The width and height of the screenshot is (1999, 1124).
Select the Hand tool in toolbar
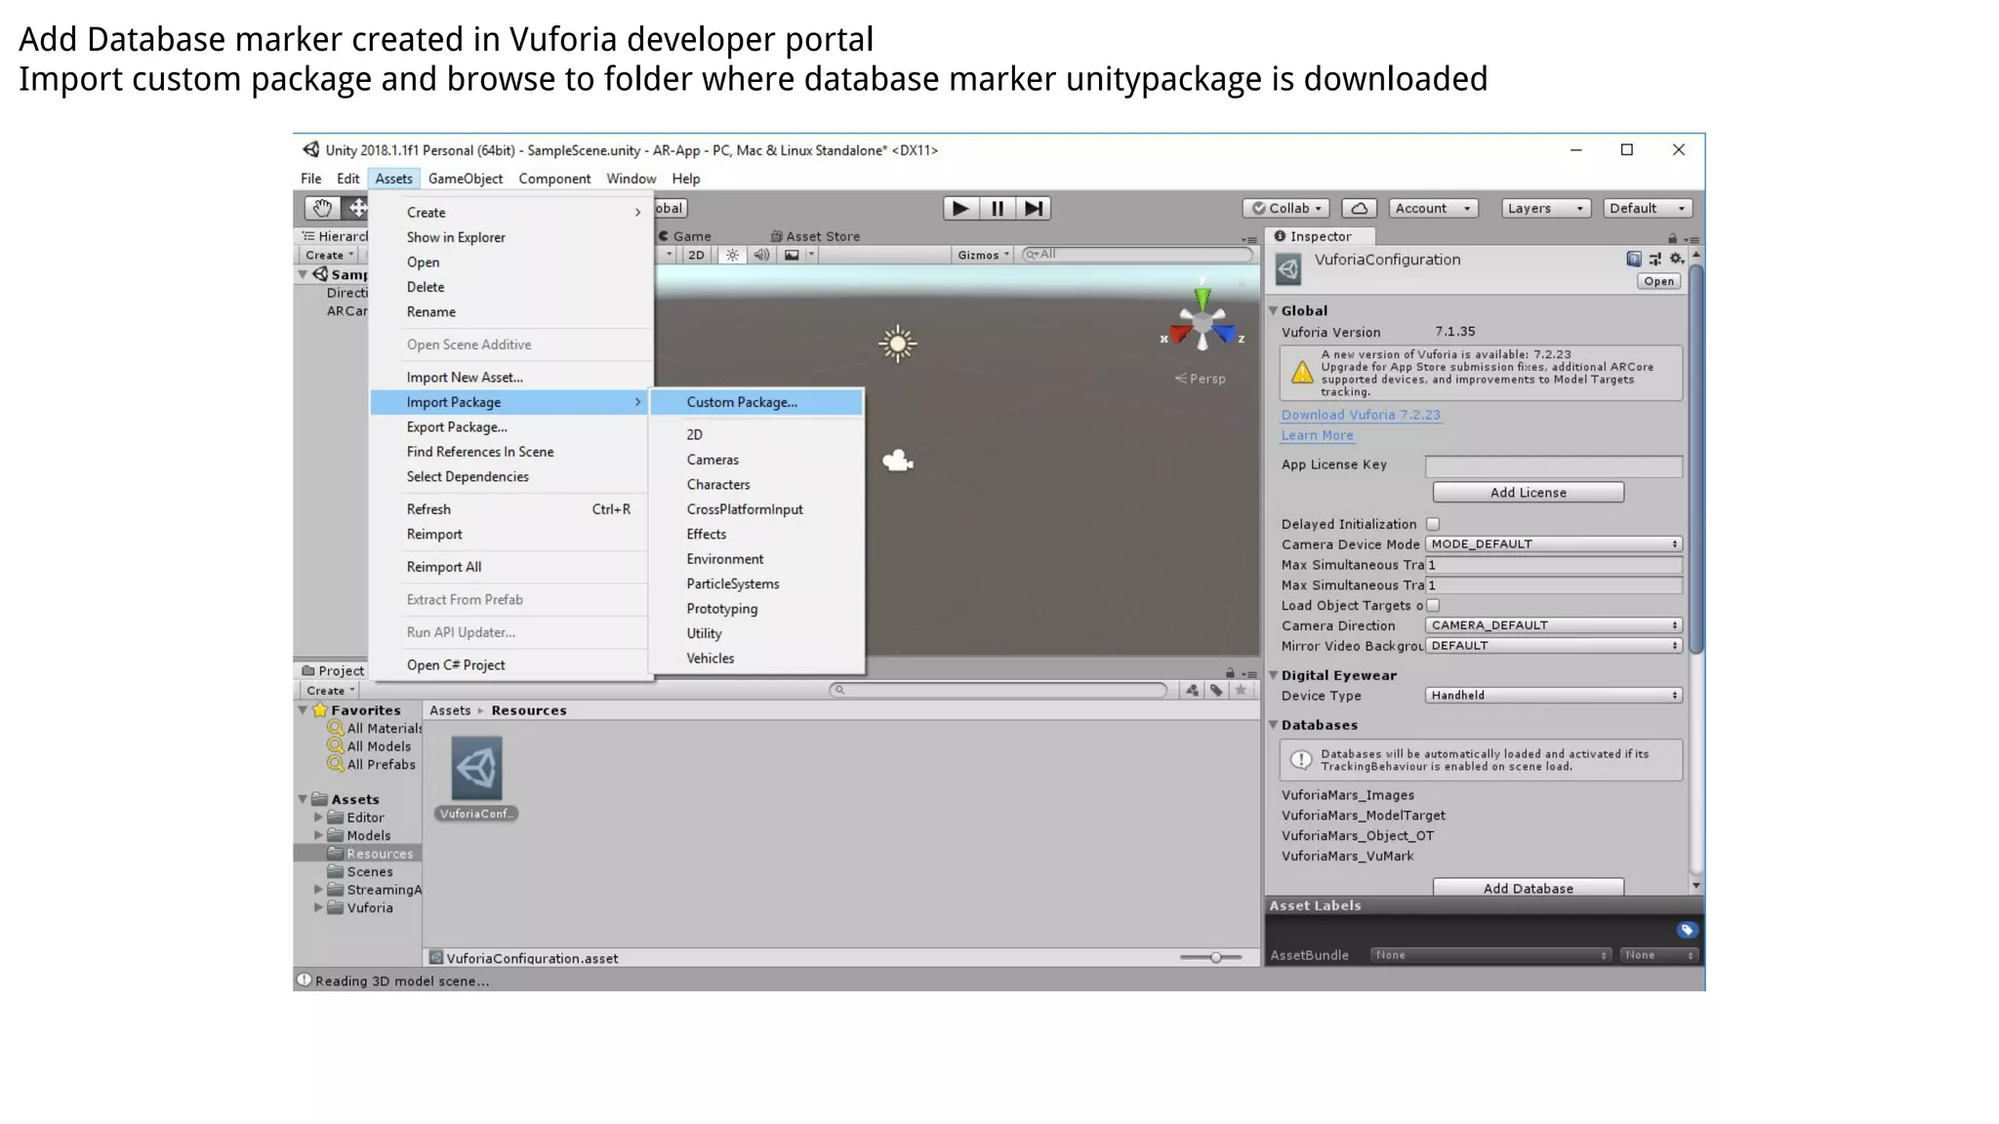pos(322,208)
